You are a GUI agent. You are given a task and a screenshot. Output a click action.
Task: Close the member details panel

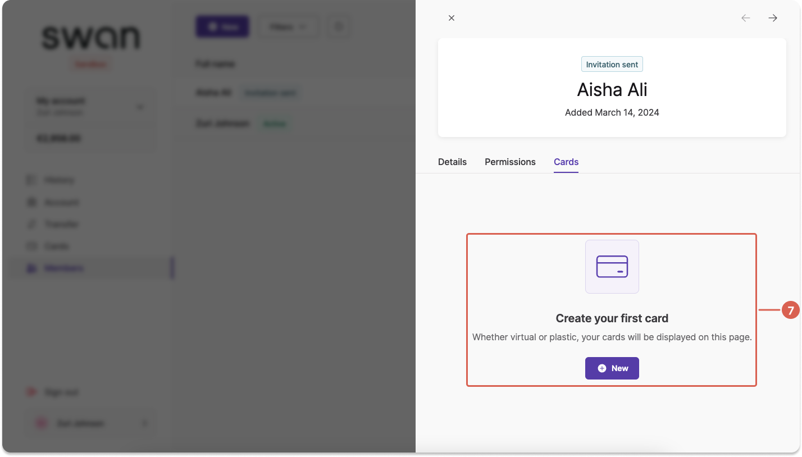(x=452, y=18)
